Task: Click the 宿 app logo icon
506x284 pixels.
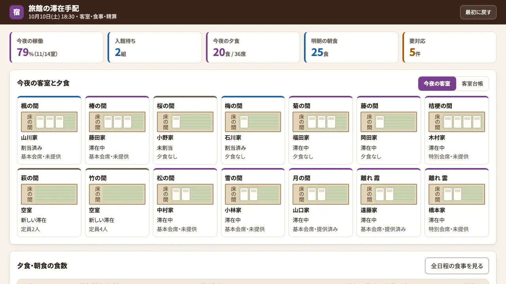Action: point(17,12)
